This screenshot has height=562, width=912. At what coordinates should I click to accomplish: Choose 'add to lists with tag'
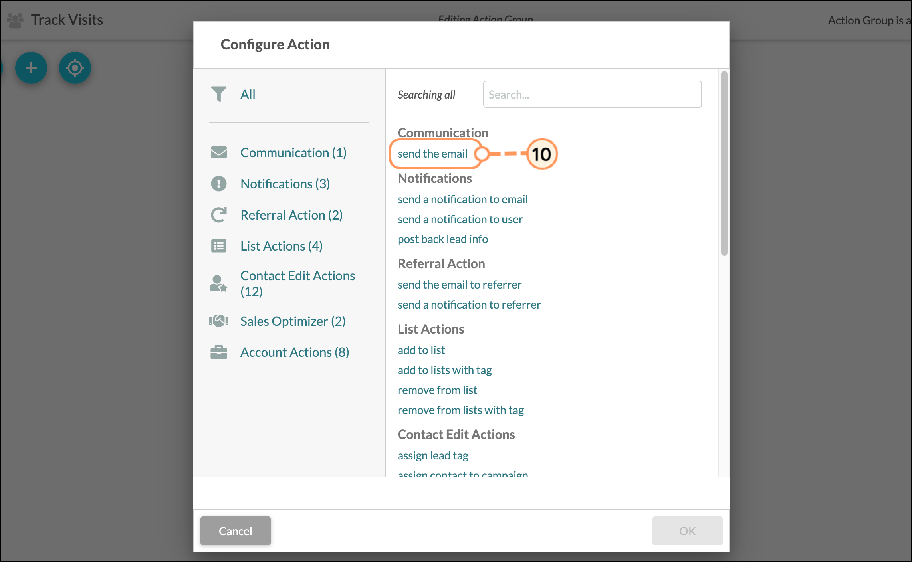coord(444,370)
